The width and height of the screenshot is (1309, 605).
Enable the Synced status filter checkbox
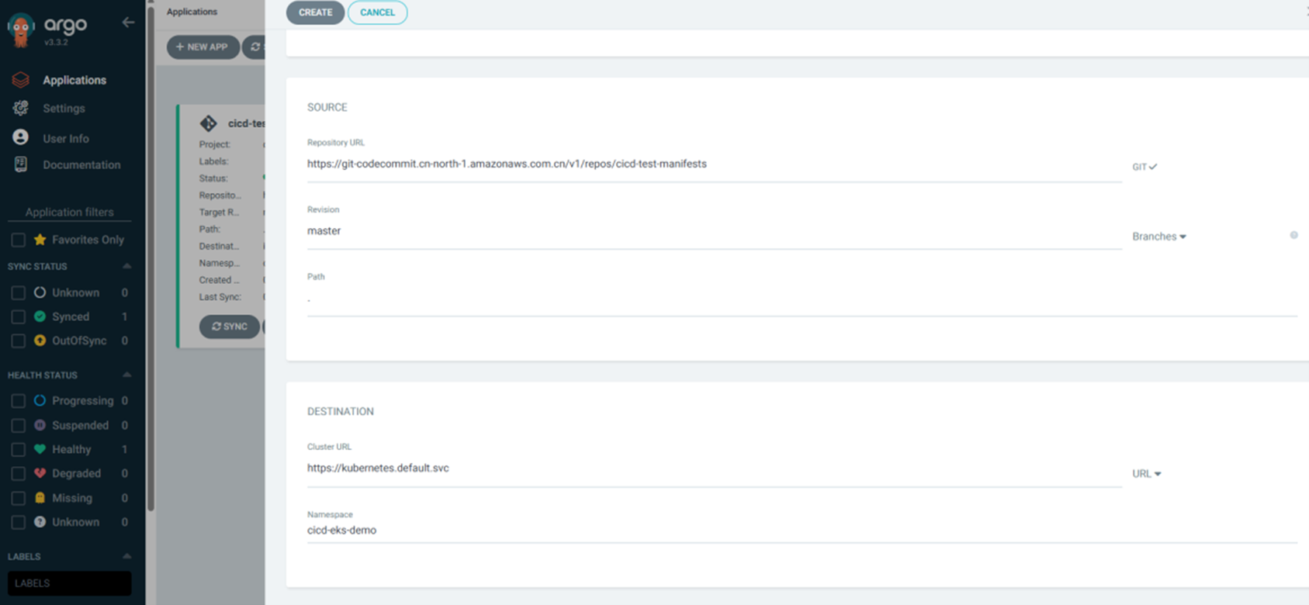pos(18,316)
